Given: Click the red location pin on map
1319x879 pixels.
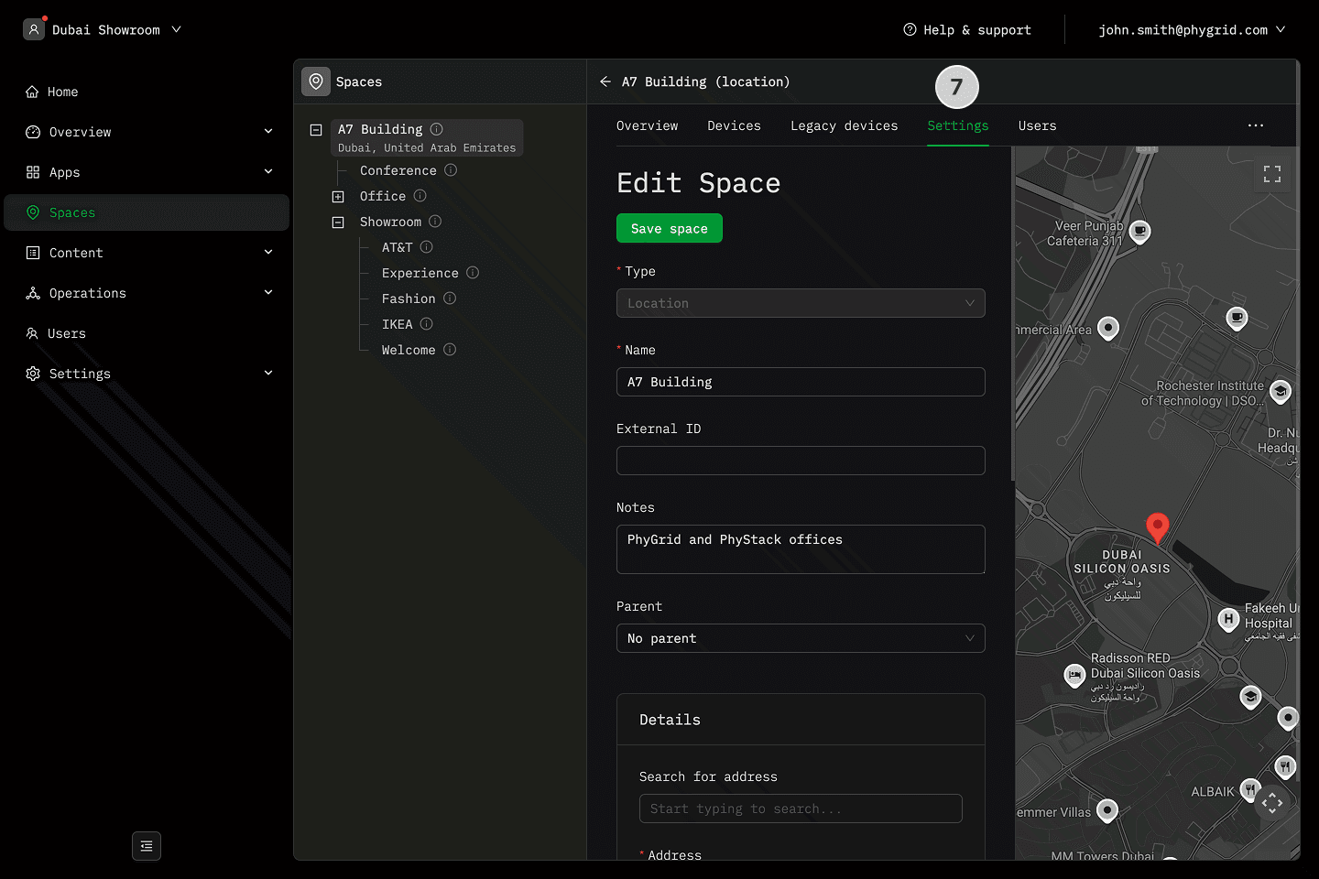Looking at the screenshot, I should [x=1157, y=526].
